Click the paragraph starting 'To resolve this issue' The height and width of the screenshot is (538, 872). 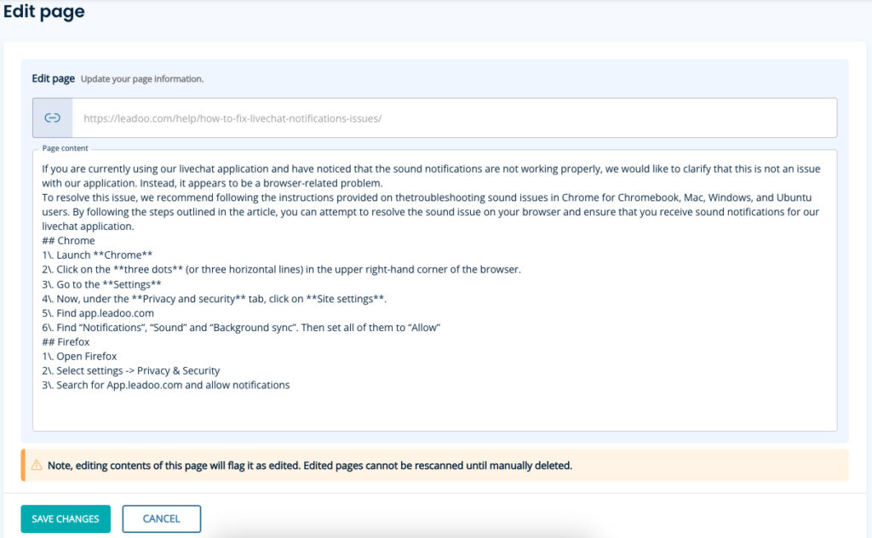pyautogui.click(x=430, y=212)
